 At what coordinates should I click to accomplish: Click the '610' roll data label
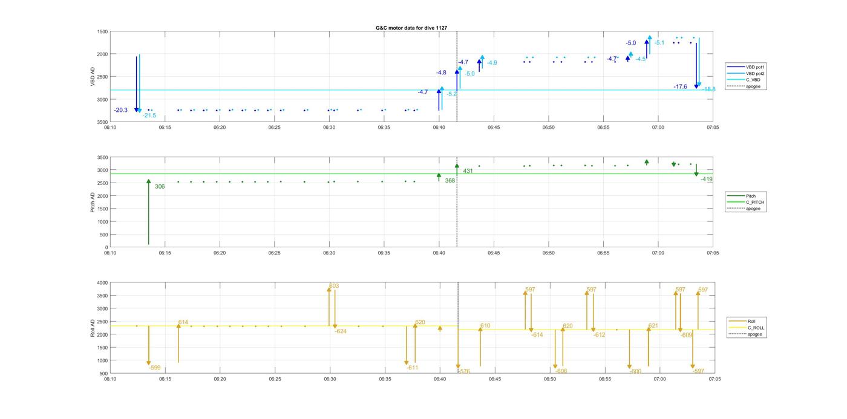tap(485, 326)
